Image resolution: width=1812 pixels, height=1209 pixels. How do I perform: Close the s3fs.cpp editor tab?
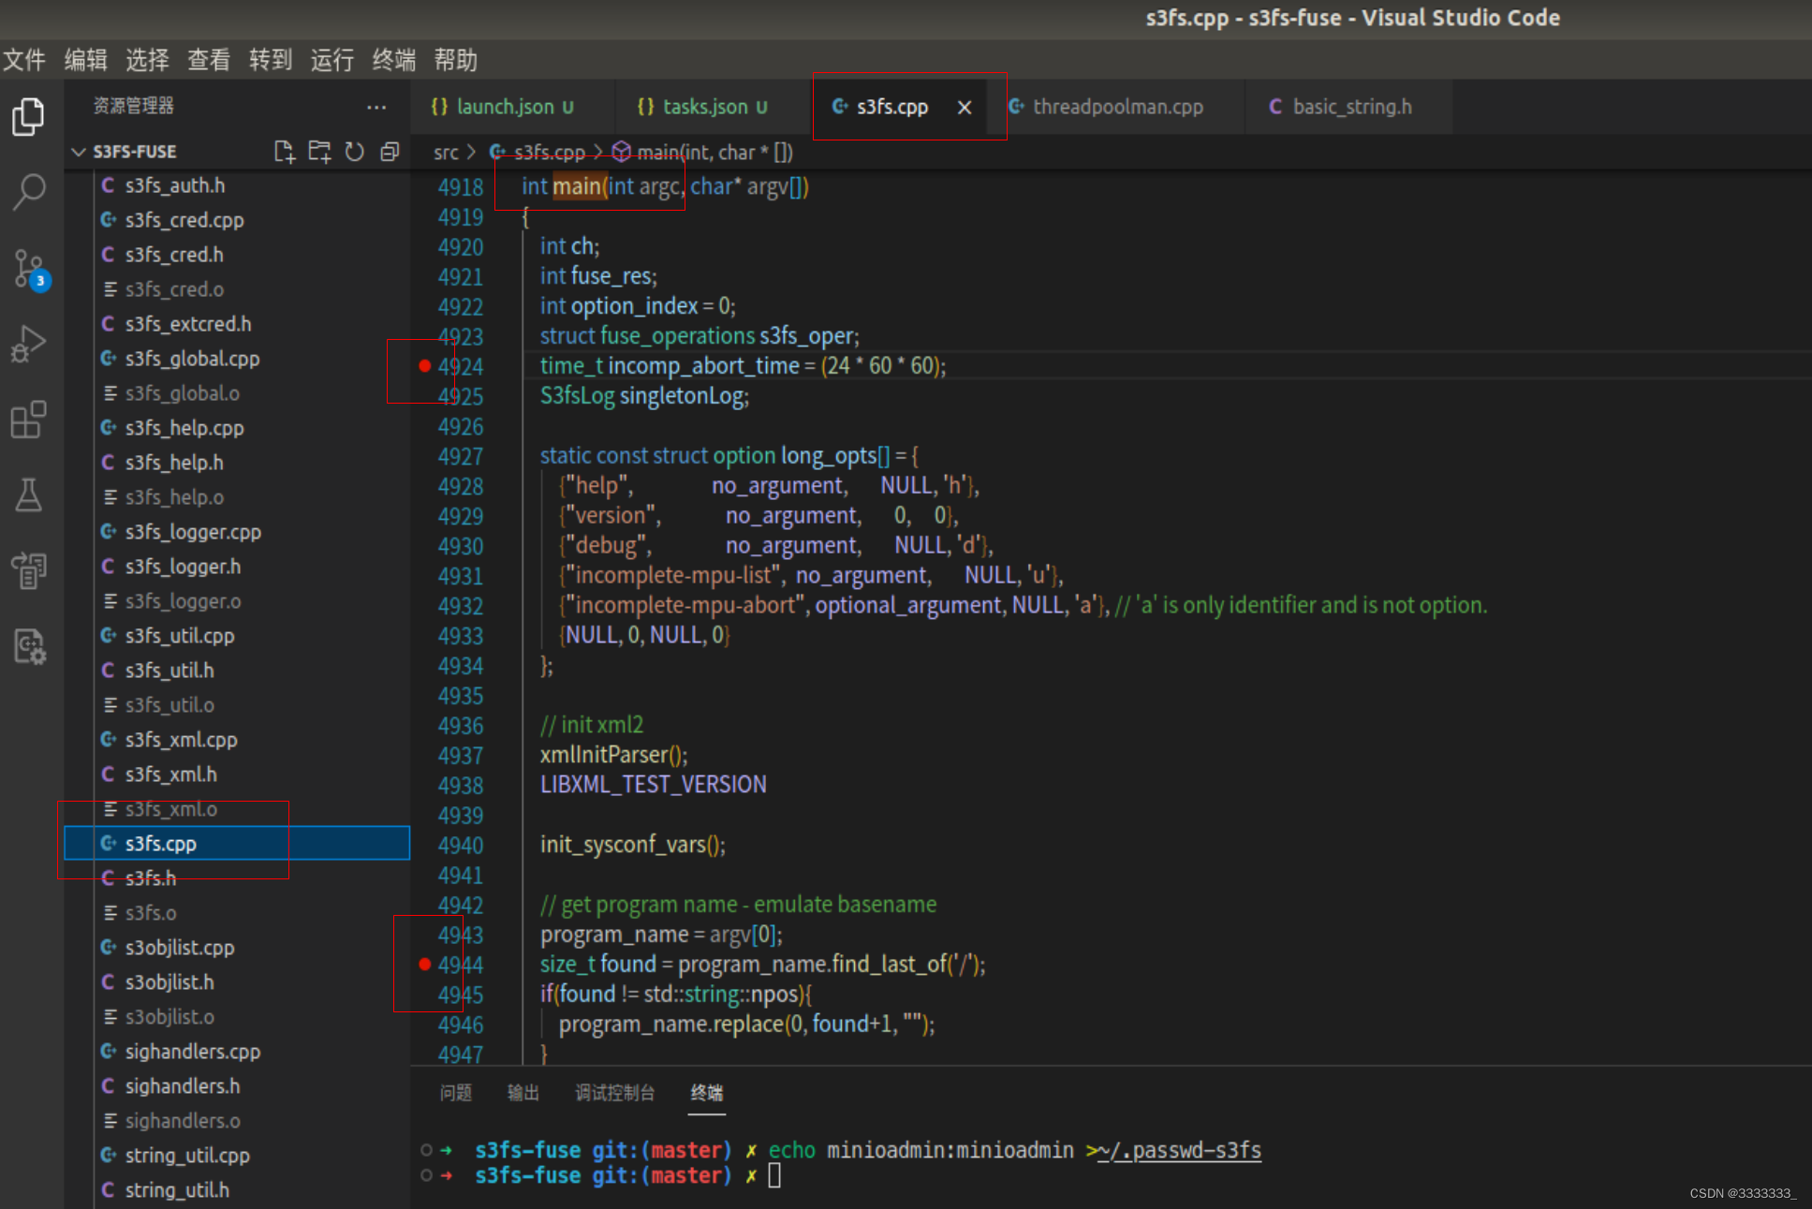pos(965,108)
